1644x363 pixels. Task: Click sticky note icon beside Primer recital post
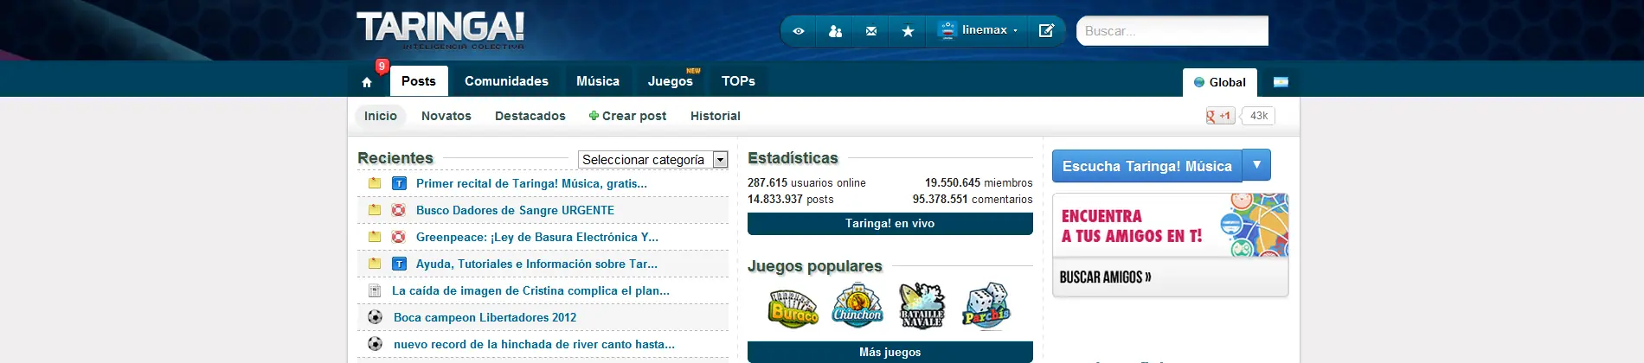375,183
